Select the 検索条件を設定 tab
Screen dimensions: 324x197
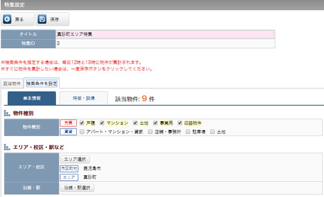point(42,83)
